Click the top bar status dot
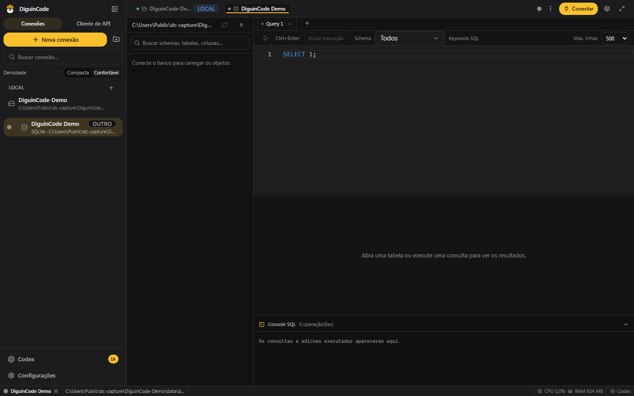Screen dimensions: 634x396 point(539,9)
